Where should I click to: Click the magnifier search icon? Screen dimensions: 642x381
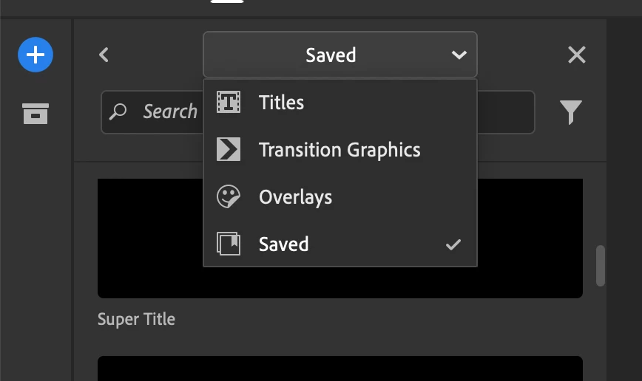[x=118, y=111]
